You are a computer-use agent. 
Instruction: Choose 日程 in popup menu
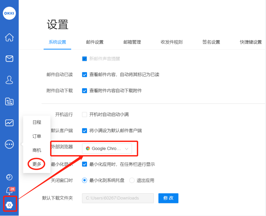(x=37, y=122)
